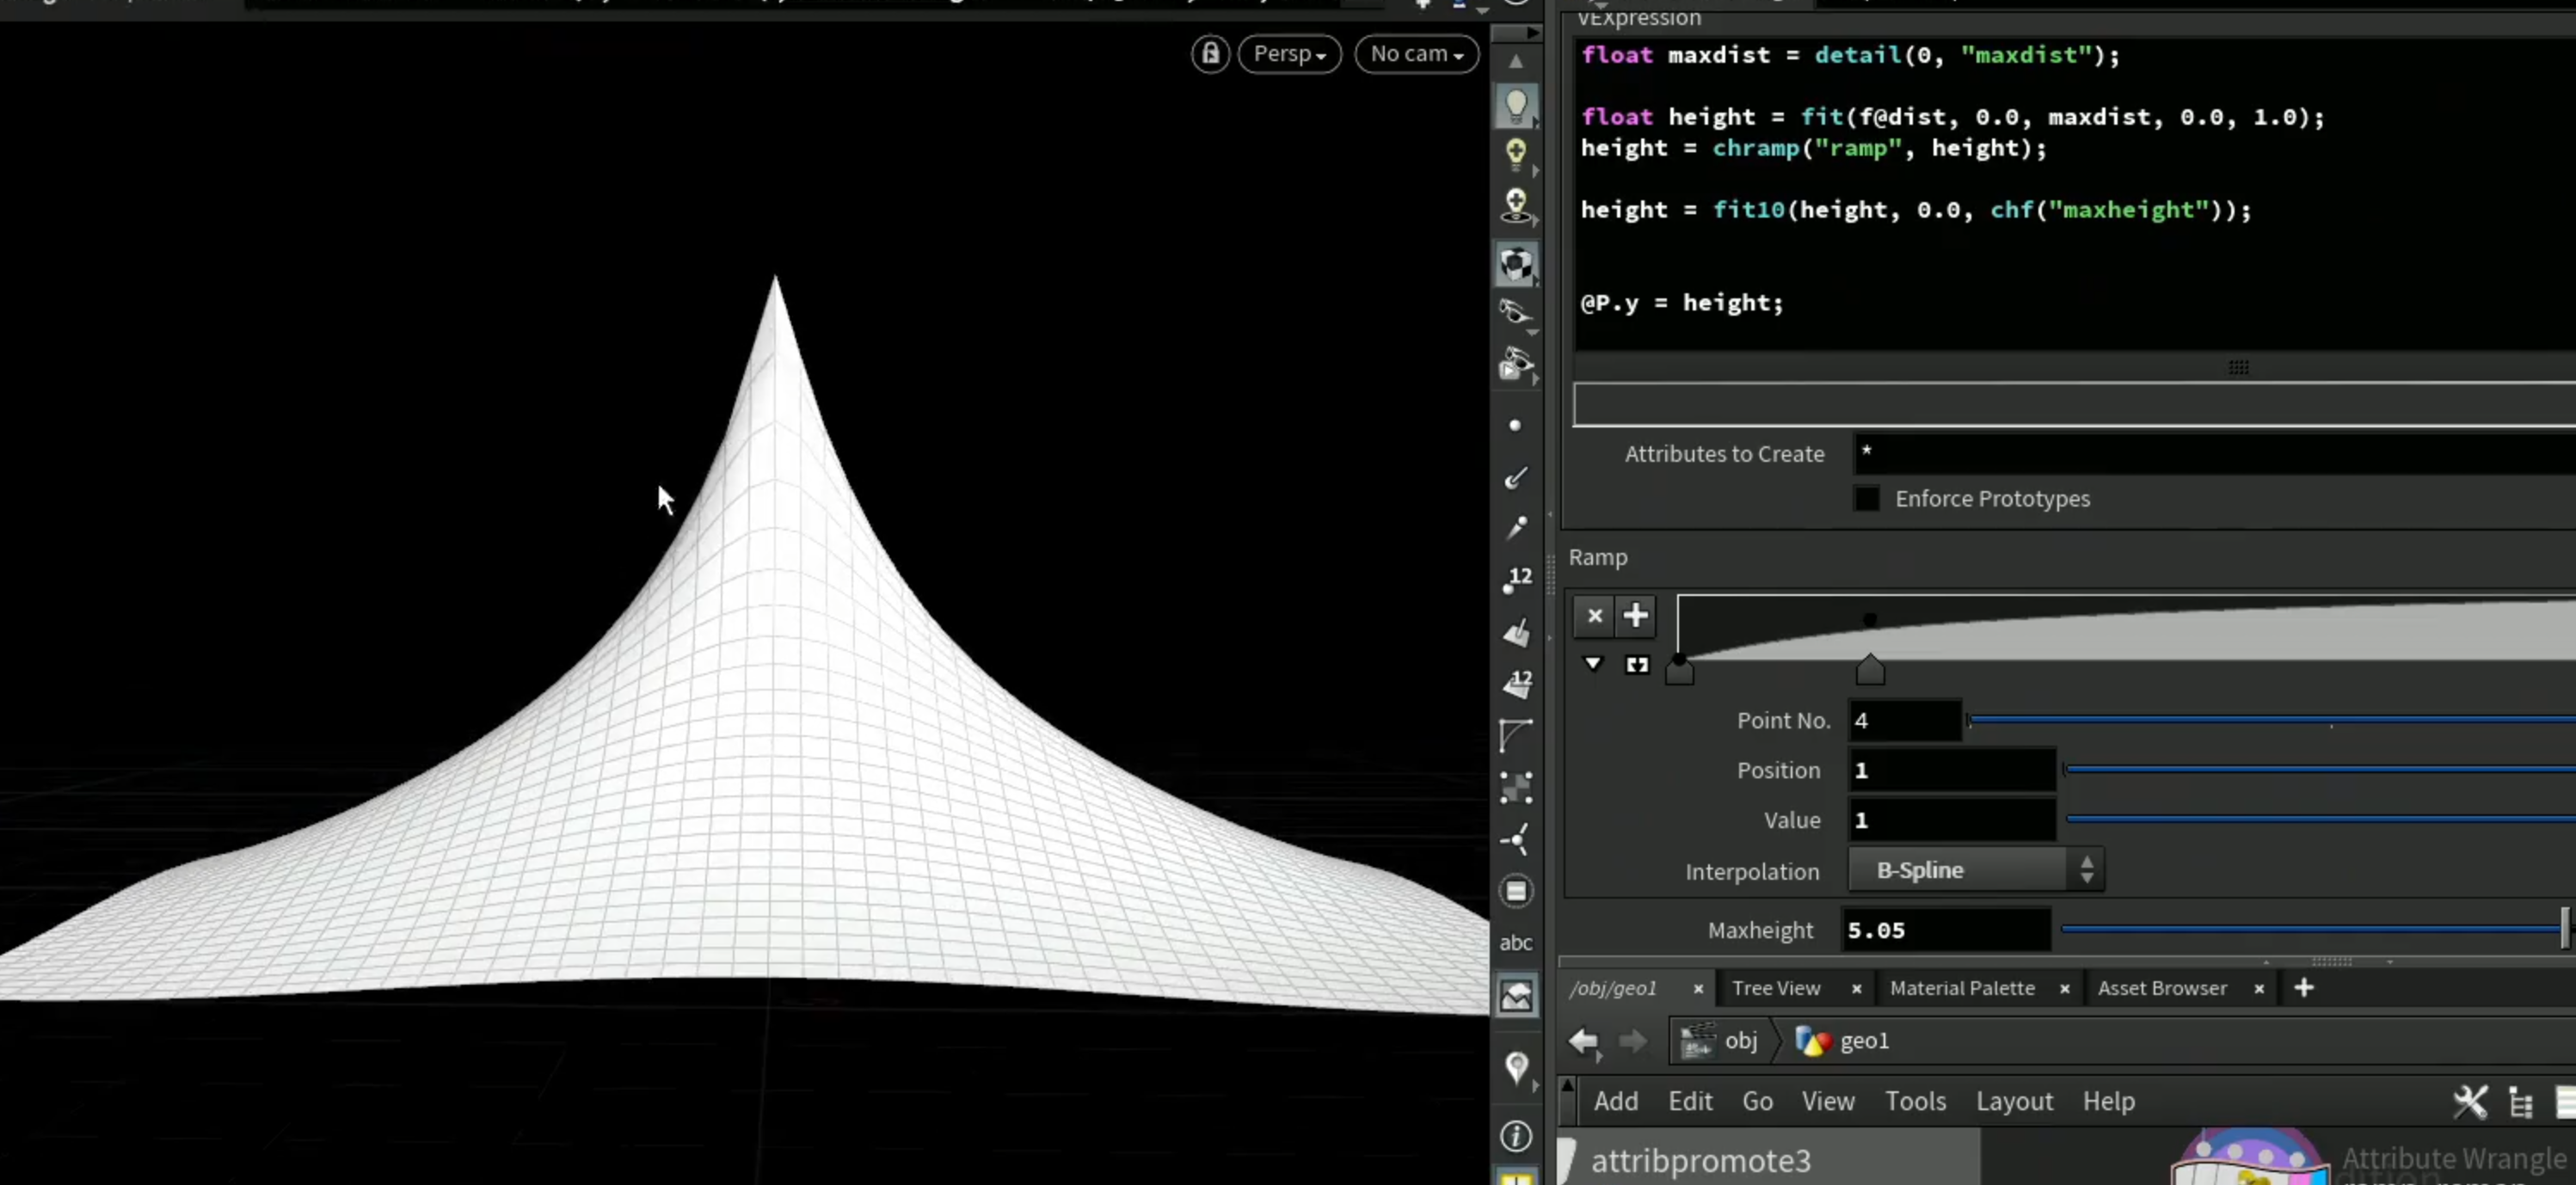Open the network Edit menu
The width and height of the screenshot is (2576, 1185).
(1690, 1102)
